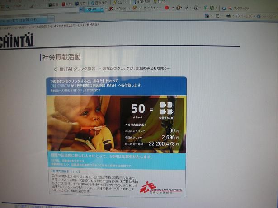Click the blue banner text mentioning 国境なき医師団 (MSF)

pyautogui.click(x=96, y=85)
